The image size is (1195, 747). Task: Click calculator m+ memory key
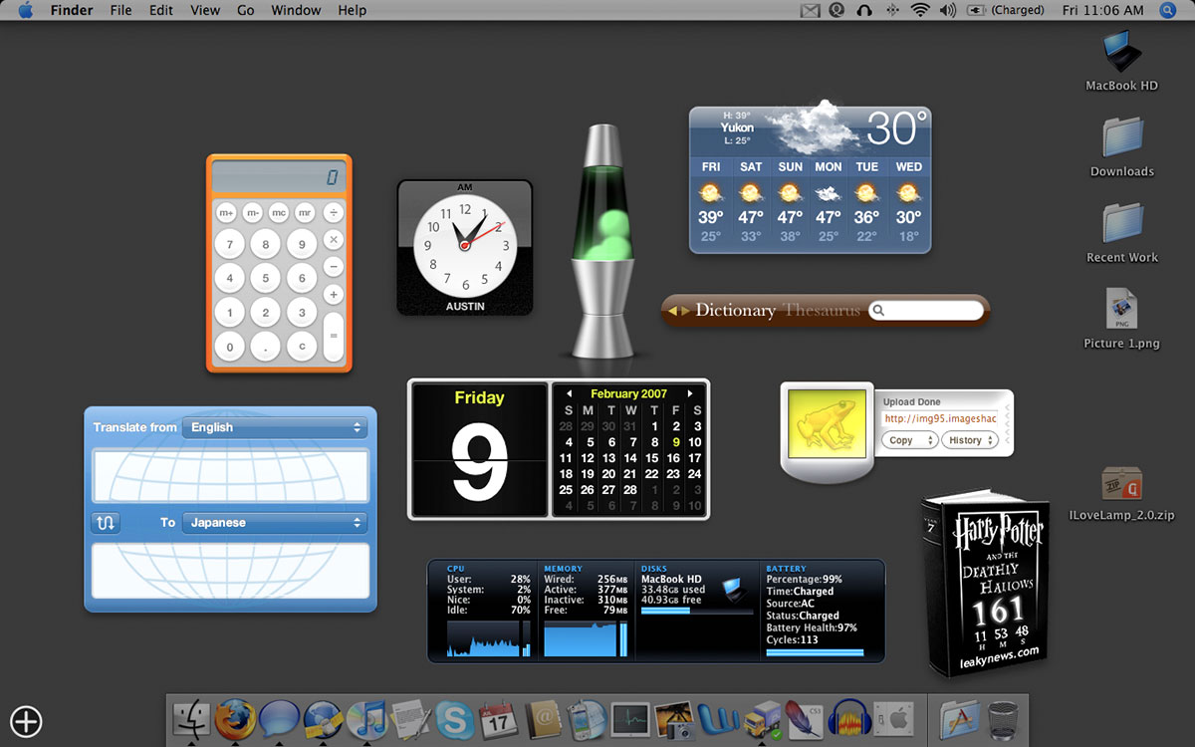tap(226, 213)
